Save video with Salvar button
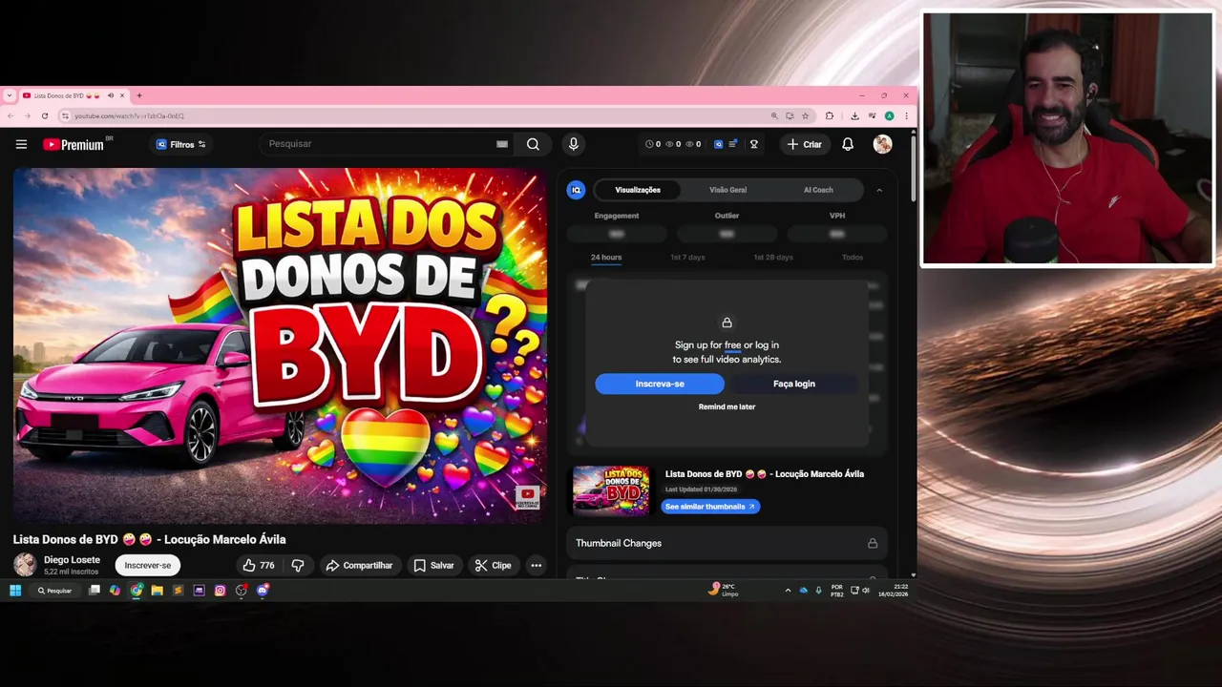Screen dimensions: 1222x687 tap(433, 565)
